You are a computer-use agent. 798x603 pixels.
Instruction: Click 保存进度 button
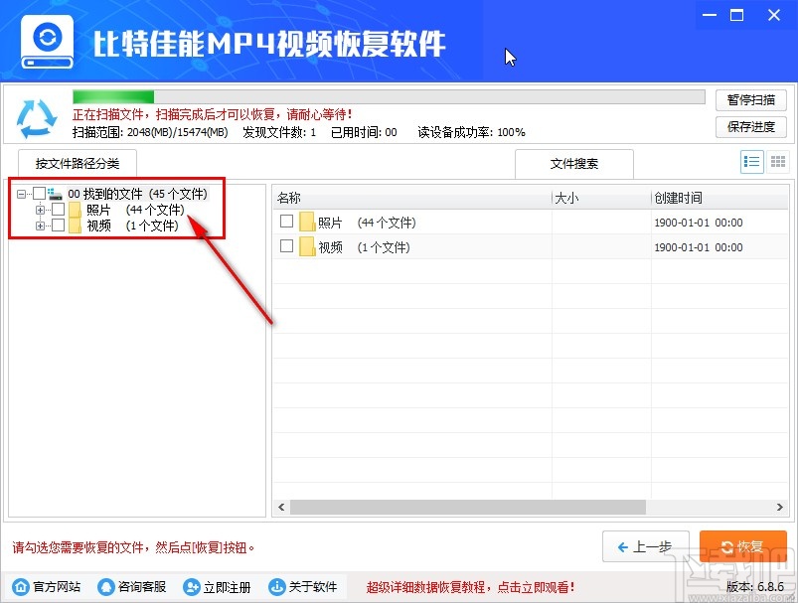[750, 127]
